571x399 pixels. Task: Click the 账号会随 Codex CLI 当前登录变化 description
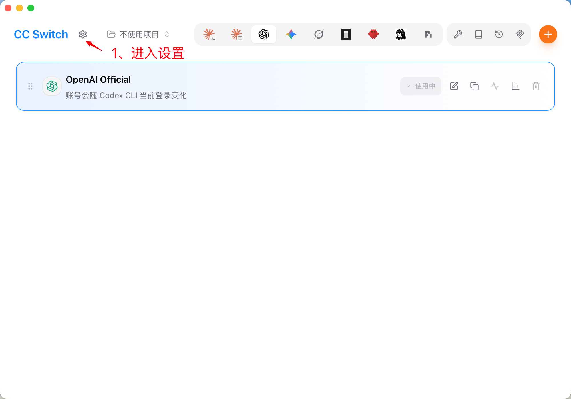126,95
